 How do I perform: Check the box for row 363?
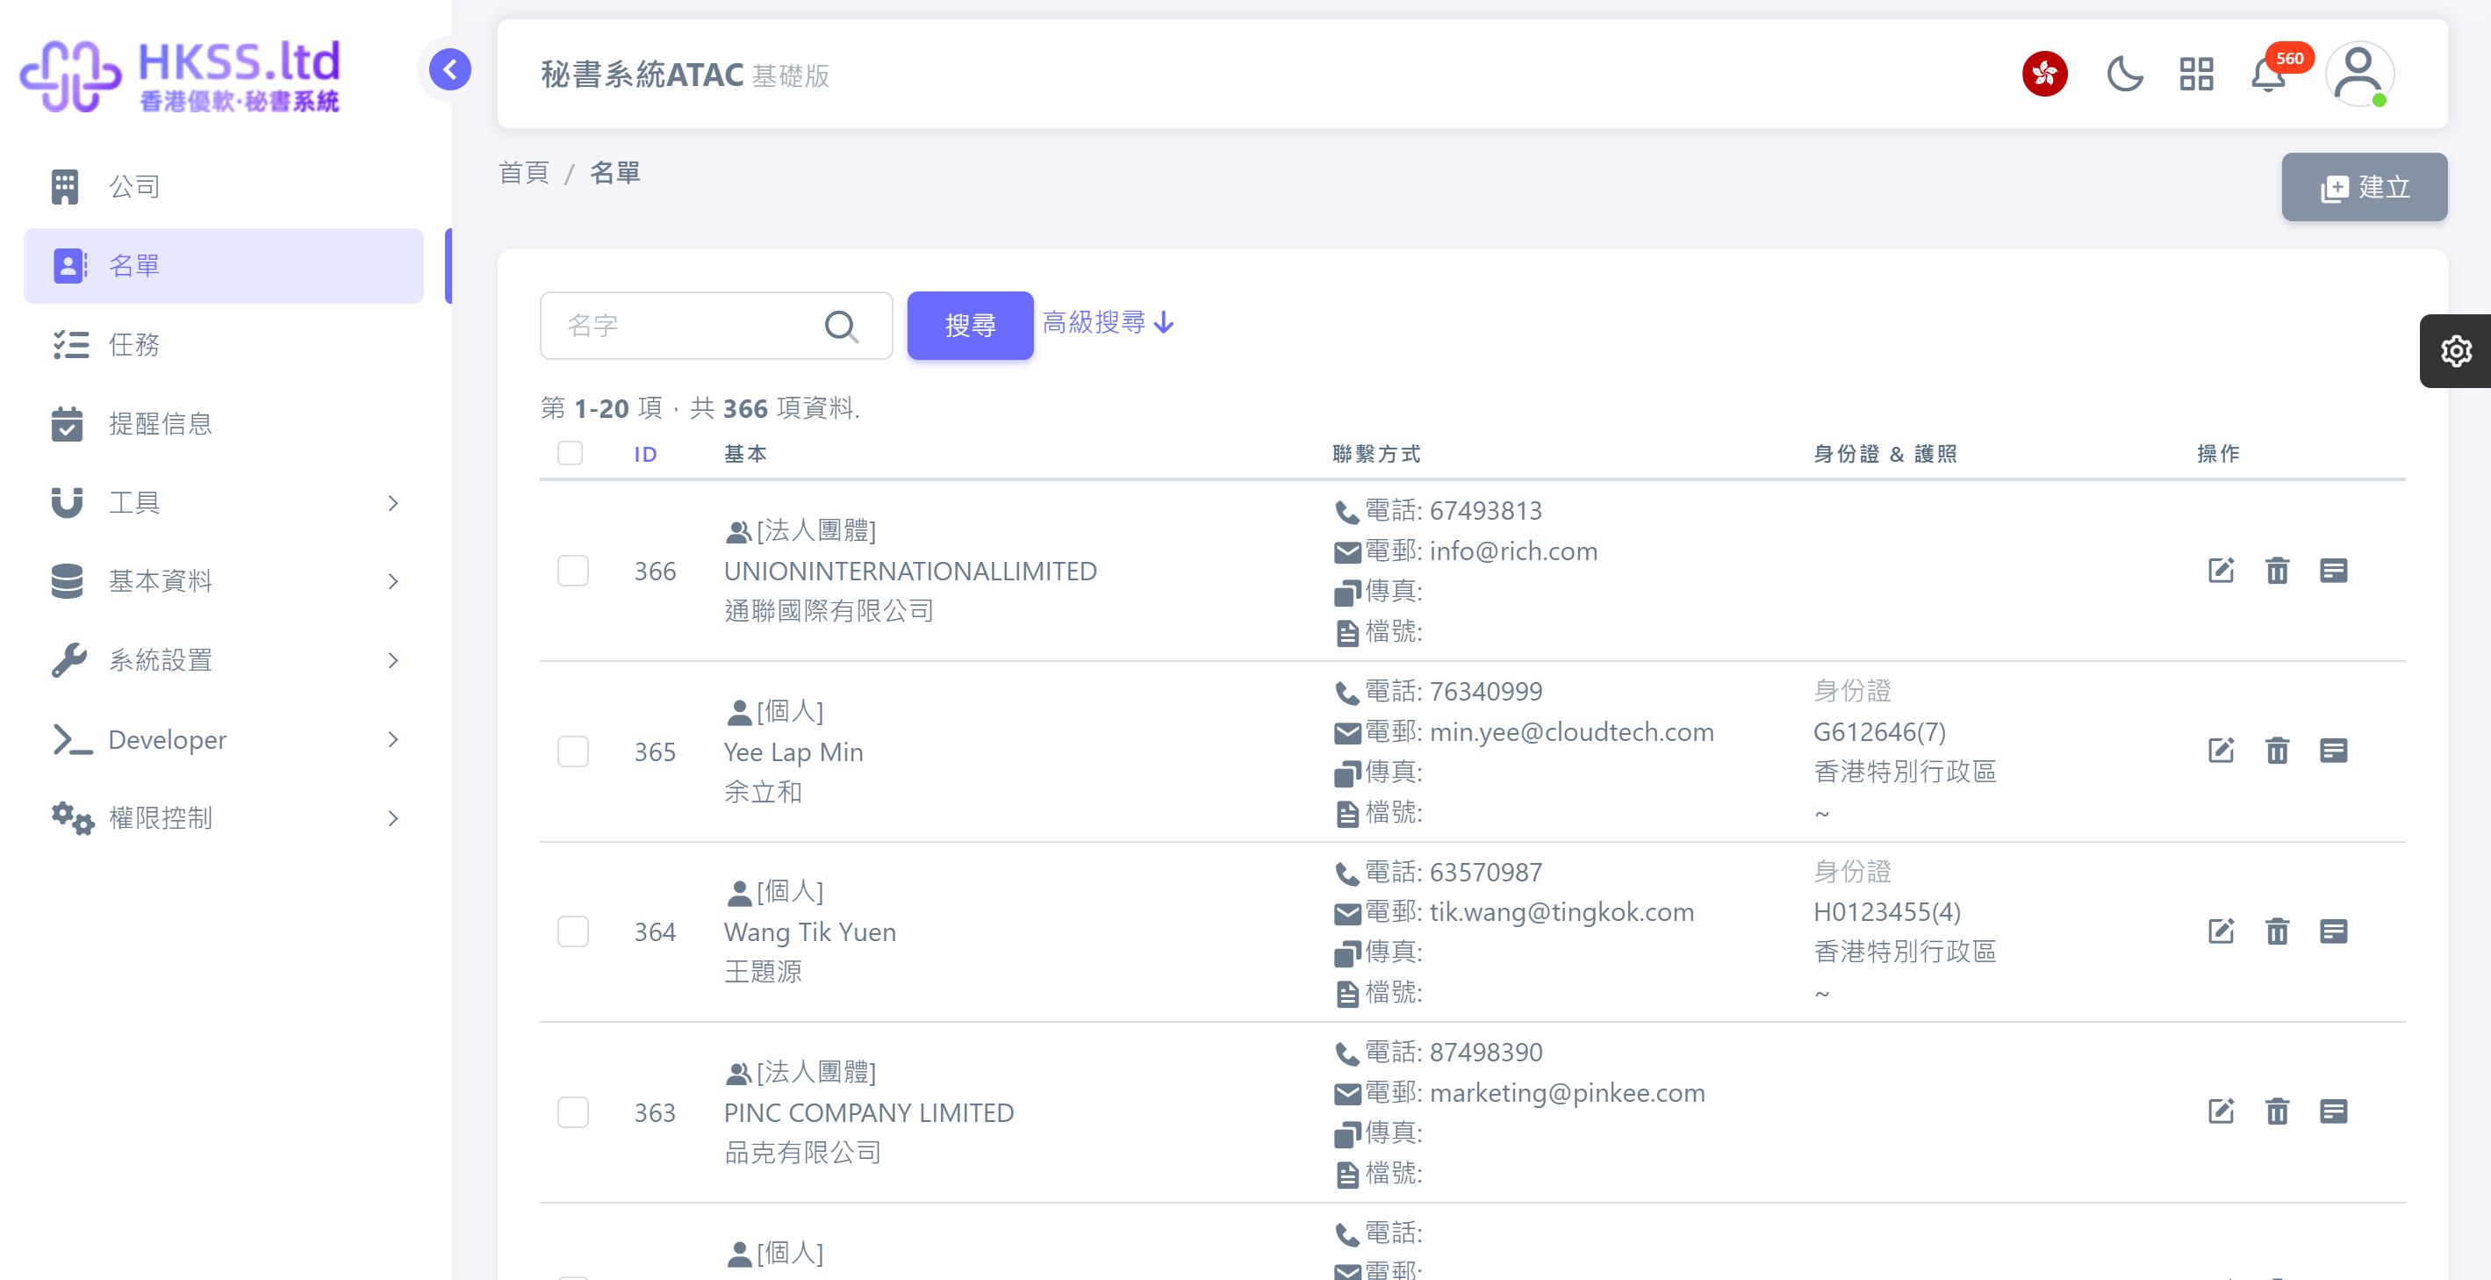[x=572, y=1112]
